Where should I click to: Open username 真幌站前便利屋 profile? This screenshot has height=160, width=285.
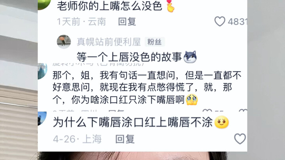click(109, 42)
